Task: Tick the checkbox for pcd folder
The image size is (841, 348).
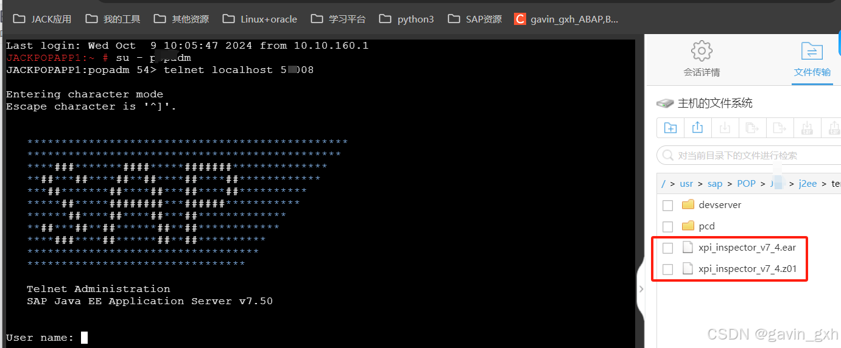Action: coord(667,226)
